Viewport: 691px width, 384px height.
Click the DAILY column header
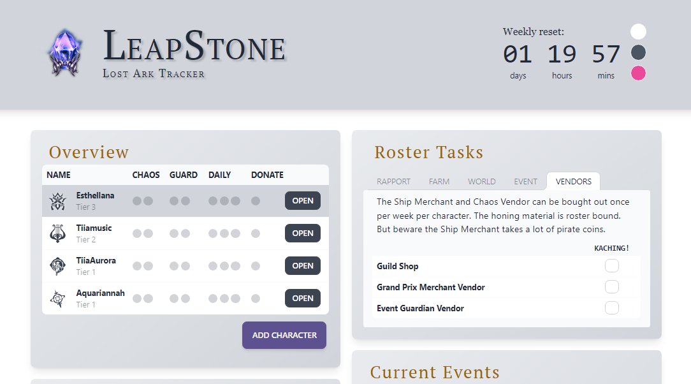click(x=219, y=175)
